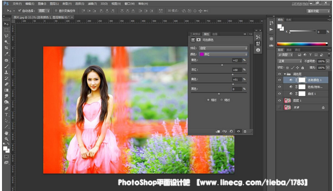The width and height of the screenshot is (333, 191).
Task: Select the Eraser tool
Action: (x=7, y=84)
